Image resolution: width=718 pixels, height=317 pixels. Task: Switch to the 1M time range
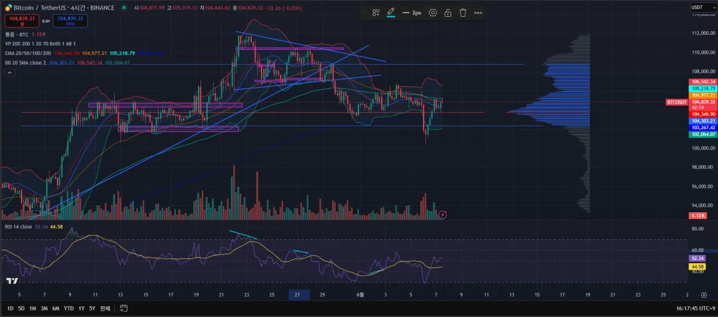[33, 309]
